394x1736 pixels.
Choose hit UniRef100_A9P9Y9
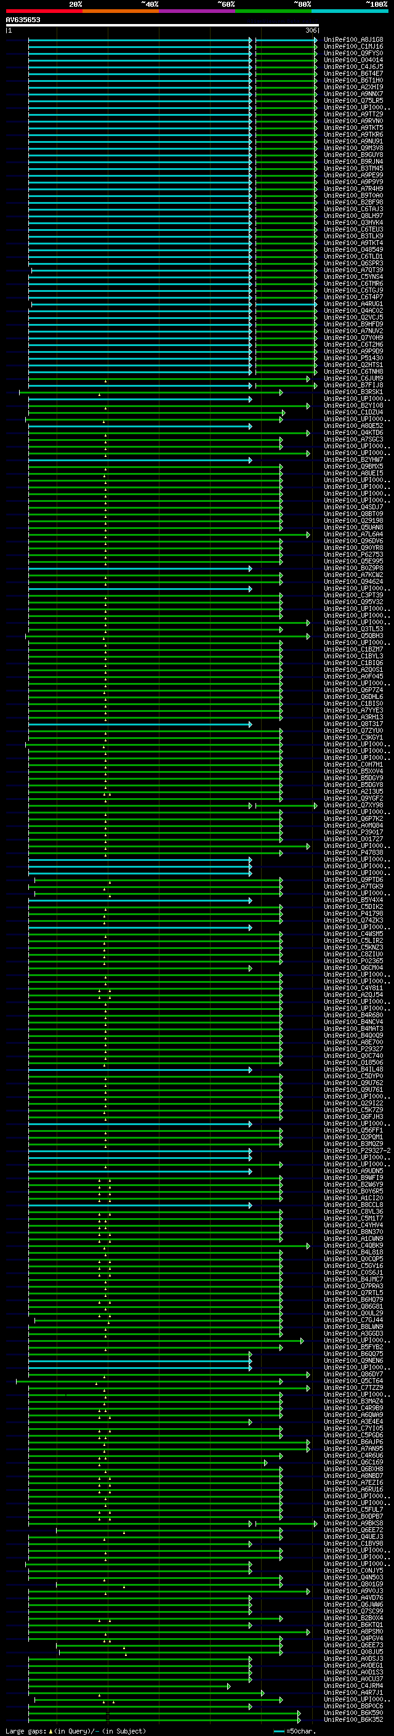pyautogui.click(x=353, y=182)
